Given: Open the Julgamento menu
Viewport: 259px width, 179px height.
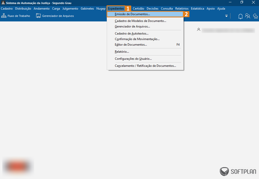Looking at the screenshot, I should coord(70,9).
